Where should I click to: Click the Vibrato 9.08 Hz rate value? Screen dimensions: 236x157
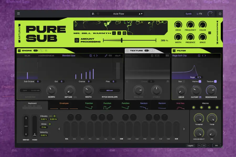click(x=53, y=119)
